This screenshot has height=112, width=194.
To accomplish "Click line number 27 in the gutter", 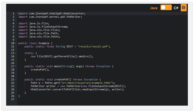I will [x=13, y=99].
